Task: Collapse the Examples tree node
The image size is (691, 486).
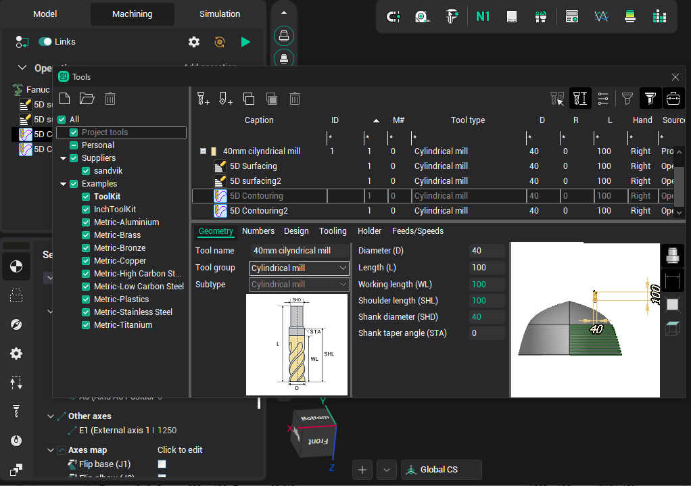Action: pos(63,184)
